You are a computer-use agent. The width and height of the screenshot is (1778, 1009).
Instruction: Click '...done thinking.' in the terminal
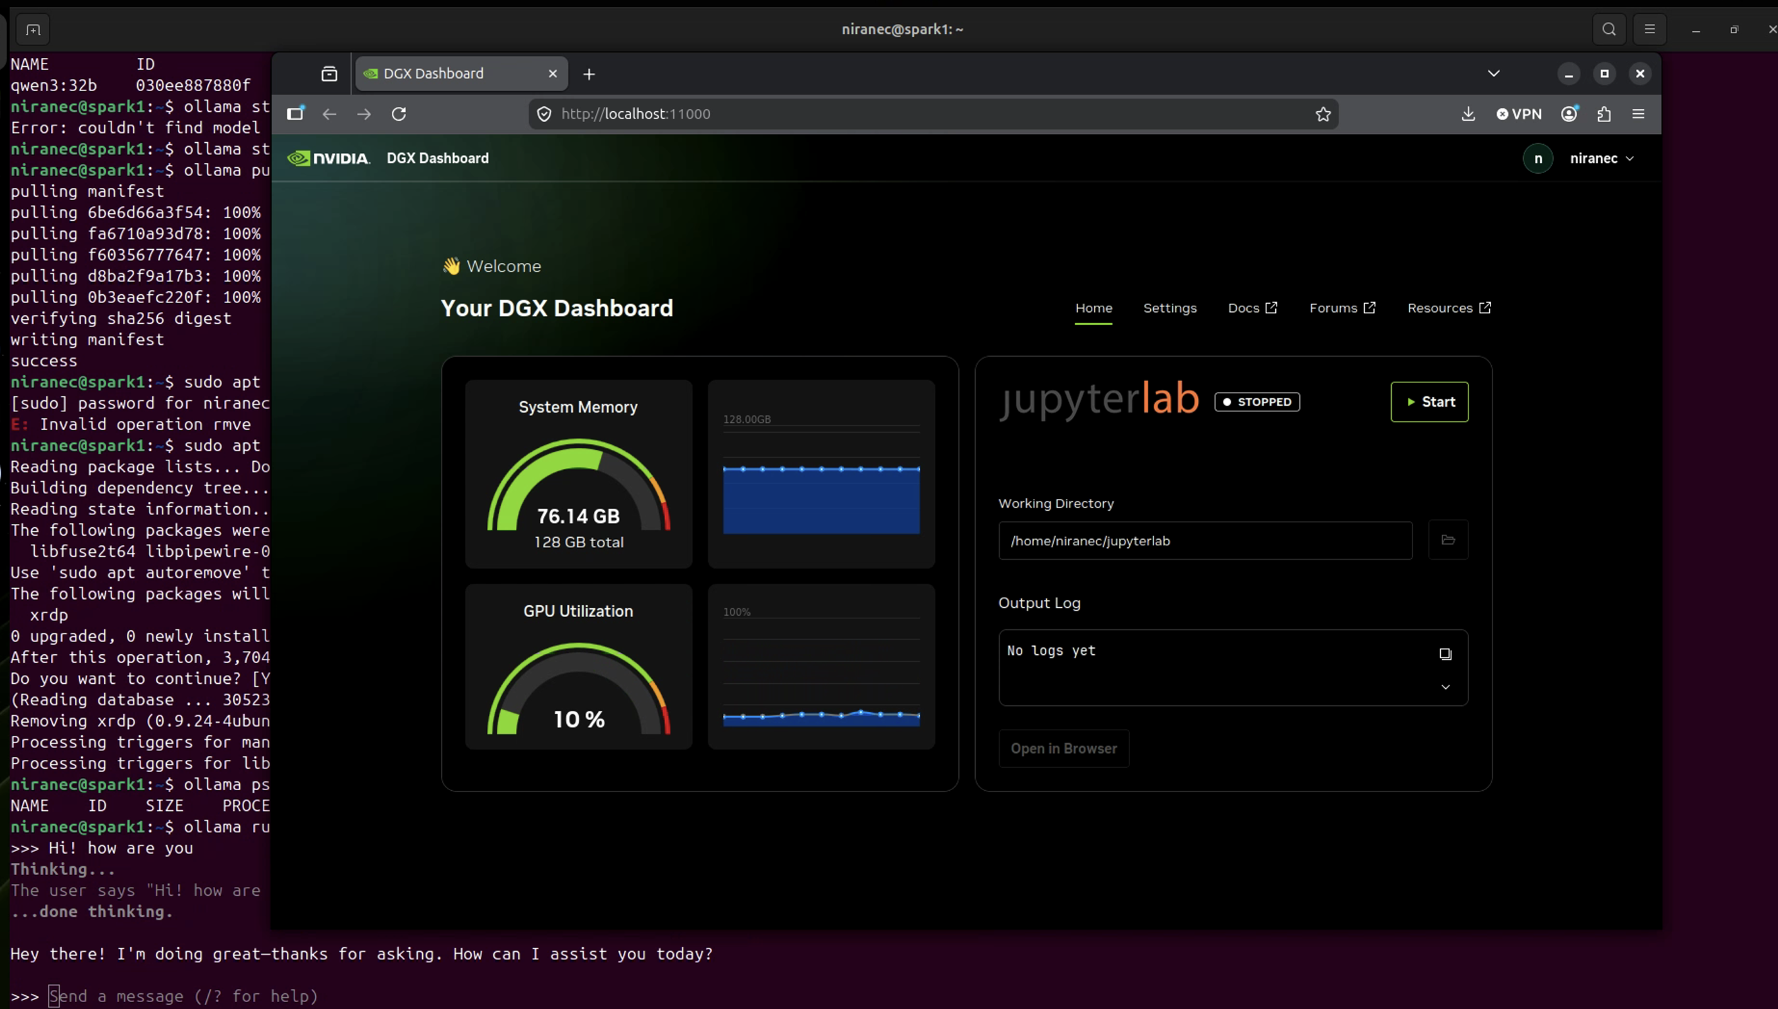tap(91, 911)
